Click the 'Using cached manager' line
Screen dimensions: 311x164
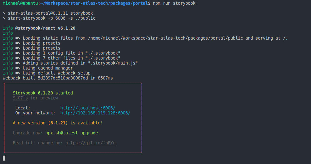click(38, 68)
